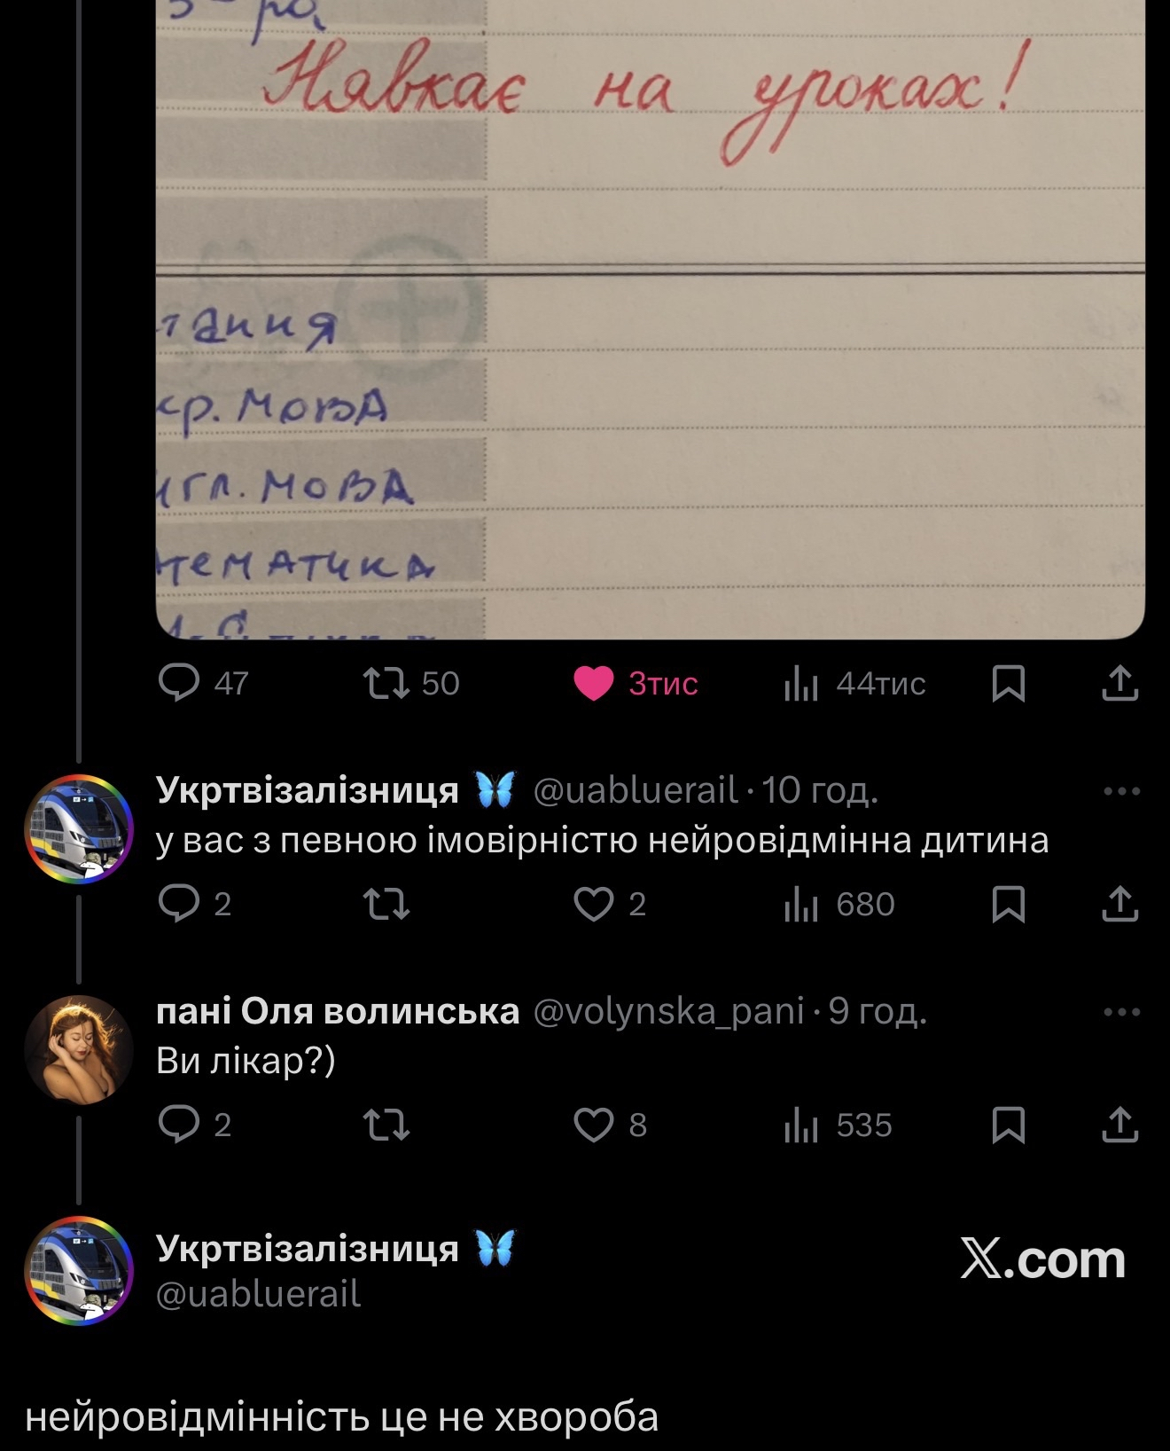View analytics showing 44тис views

854,683
